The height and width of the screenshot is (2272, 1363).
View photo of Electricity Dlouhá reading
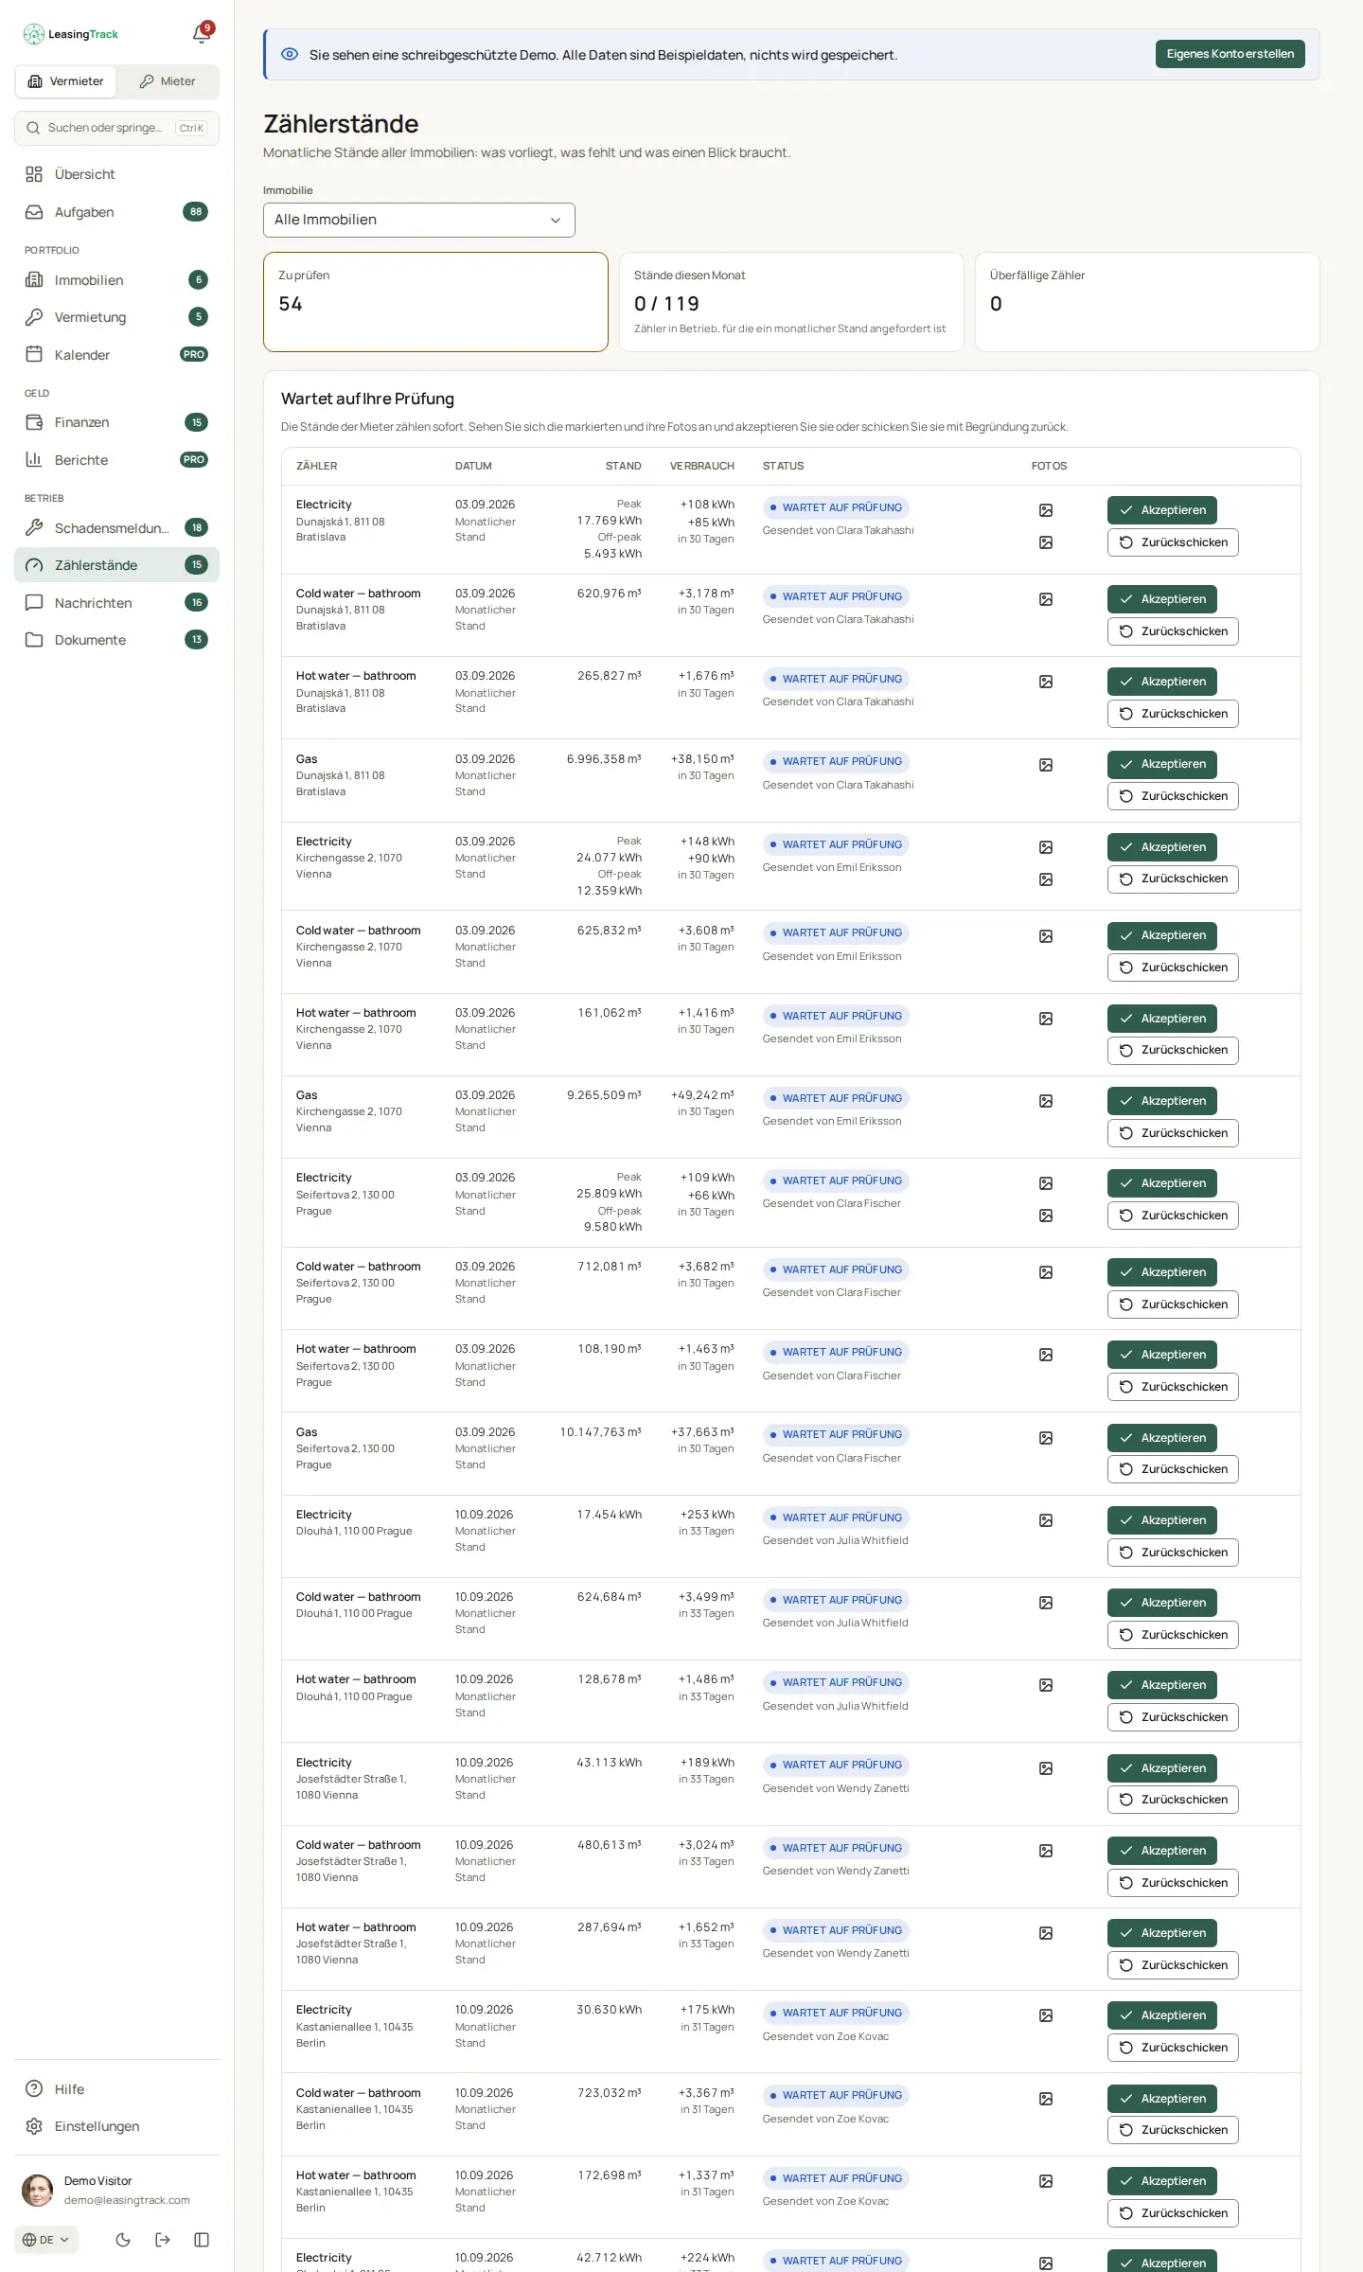click(x=1046, y=1520)
